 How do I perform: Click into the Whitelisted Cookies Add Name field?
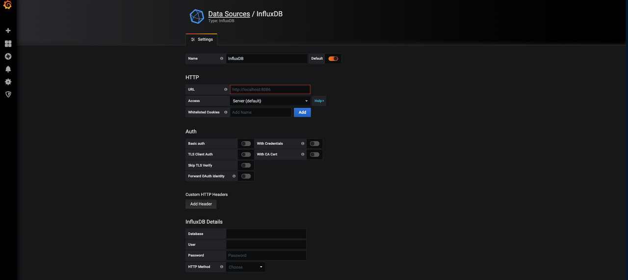261,112
